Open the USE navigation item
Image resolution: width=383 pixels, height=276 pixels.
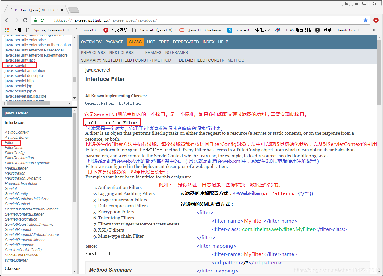(x=151, y=42)
